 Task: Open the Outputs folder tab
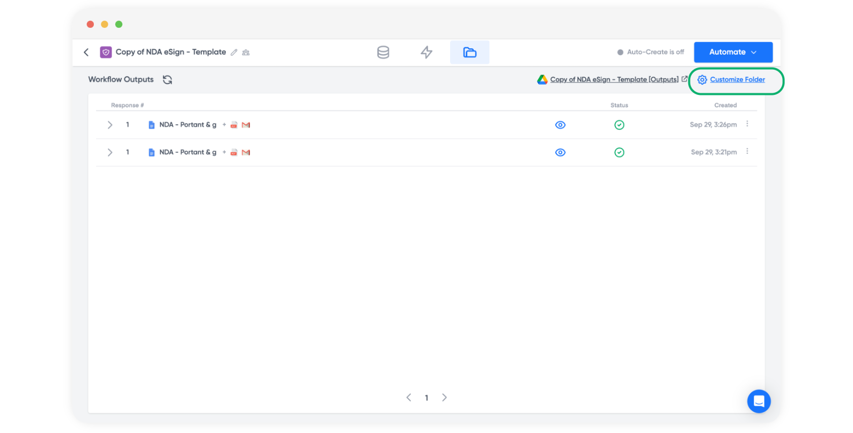(x=469, y=52)
